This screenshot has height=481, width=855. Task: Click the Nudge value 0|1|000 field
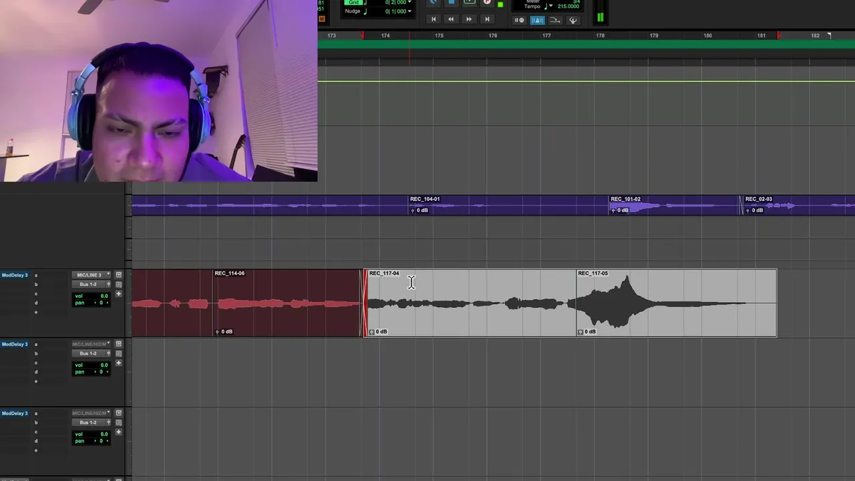click(394, 11)
